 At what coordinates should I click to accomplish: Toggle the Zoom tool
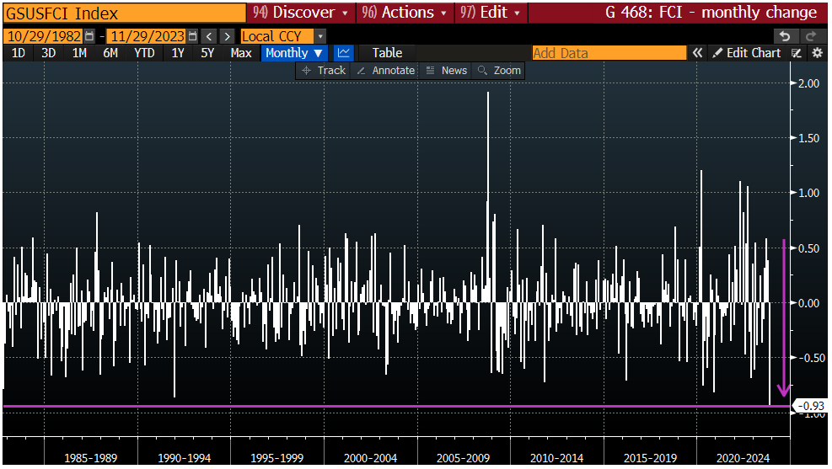pyautogui.click(x=499, y=71)
